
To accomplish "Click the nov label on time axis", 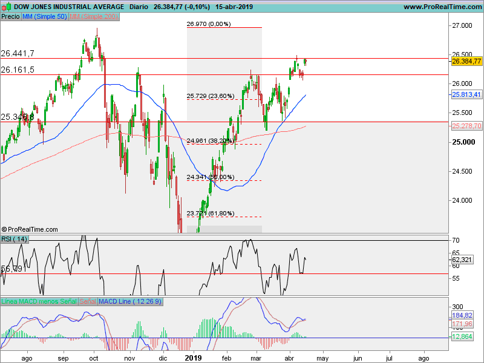I will point(129,358).
